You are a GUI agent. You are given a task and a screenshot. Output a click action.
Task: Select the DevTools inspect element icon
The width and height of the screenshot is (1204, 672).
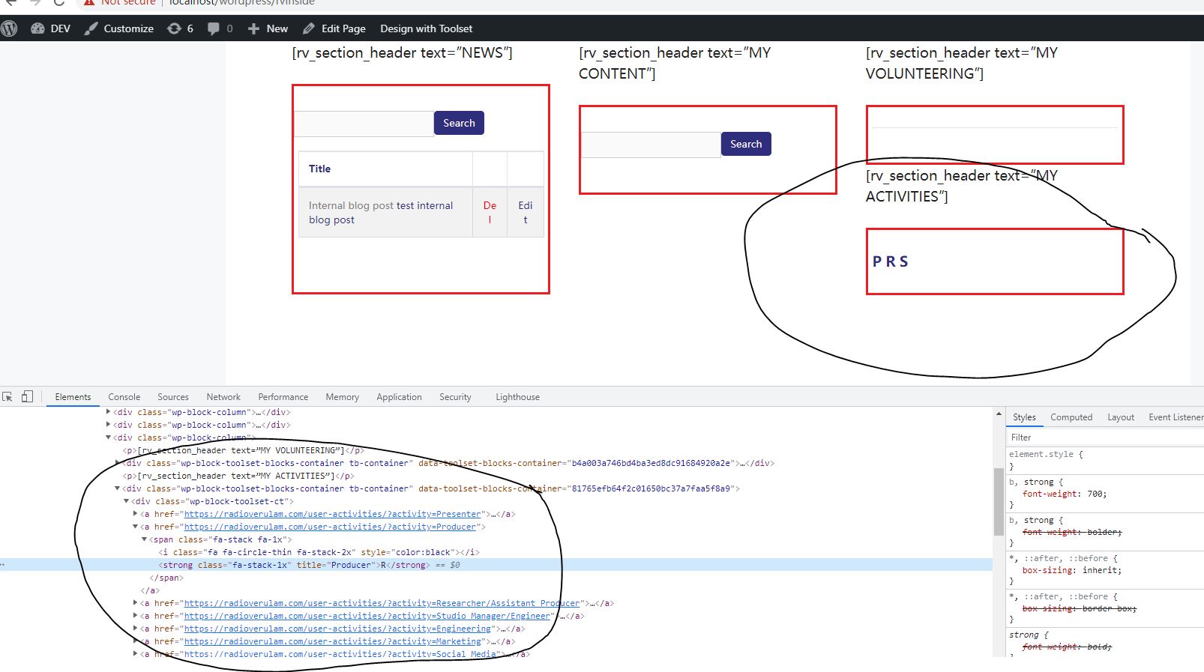point(7,396)
